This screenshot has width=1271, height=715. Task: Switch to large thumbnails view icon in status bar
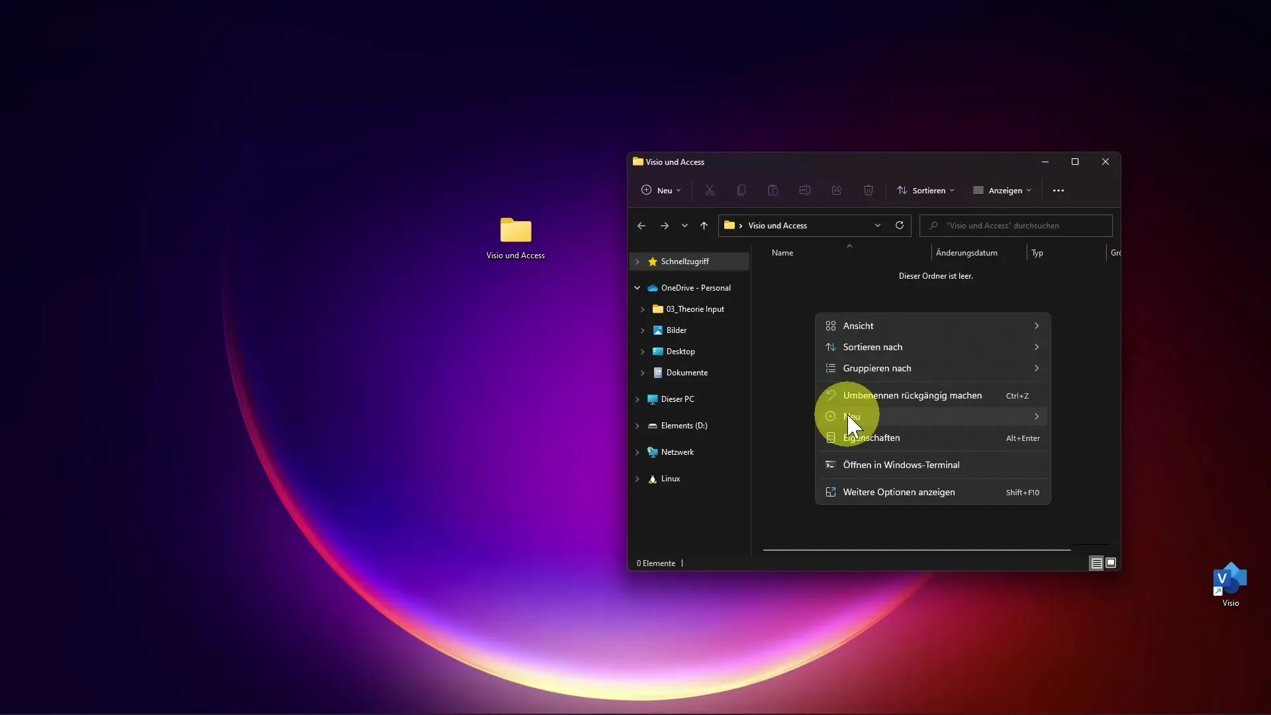[1111, 563]
